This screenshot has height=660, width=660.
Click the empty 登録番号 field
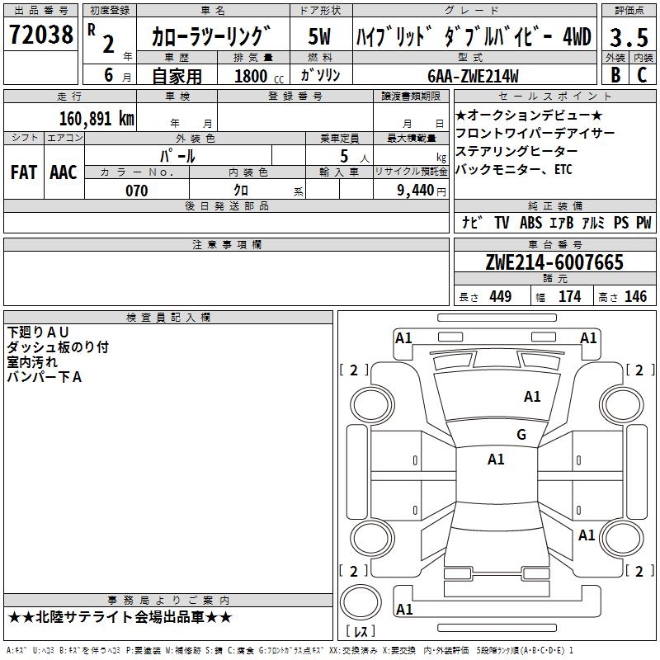click(295, 116)
